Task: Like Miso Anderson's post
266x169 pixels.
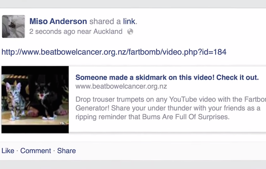Action: coord(8,151)
